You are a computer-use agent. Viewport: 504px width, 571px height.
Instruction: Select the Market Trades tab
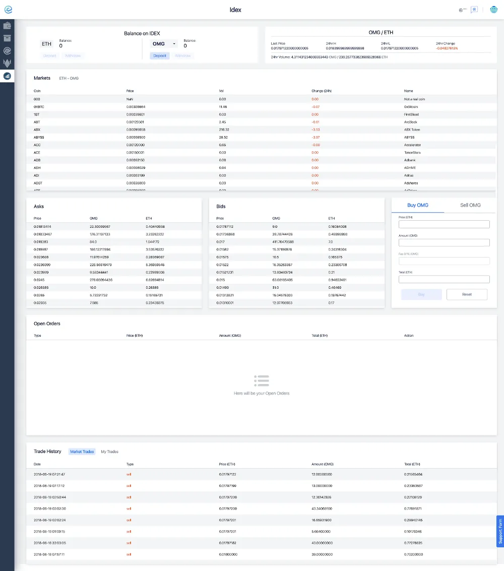pyautogui.click(x=82, y=452)
